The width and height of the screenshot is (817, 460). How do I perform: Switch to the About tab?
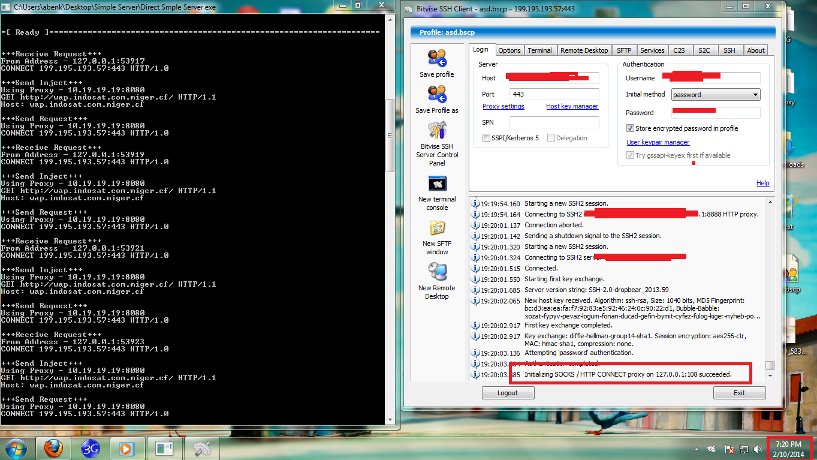[756, 50]
